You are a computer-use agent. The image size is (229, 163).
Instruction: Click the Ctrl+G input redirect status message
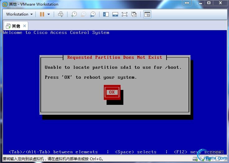pos(53,159)
